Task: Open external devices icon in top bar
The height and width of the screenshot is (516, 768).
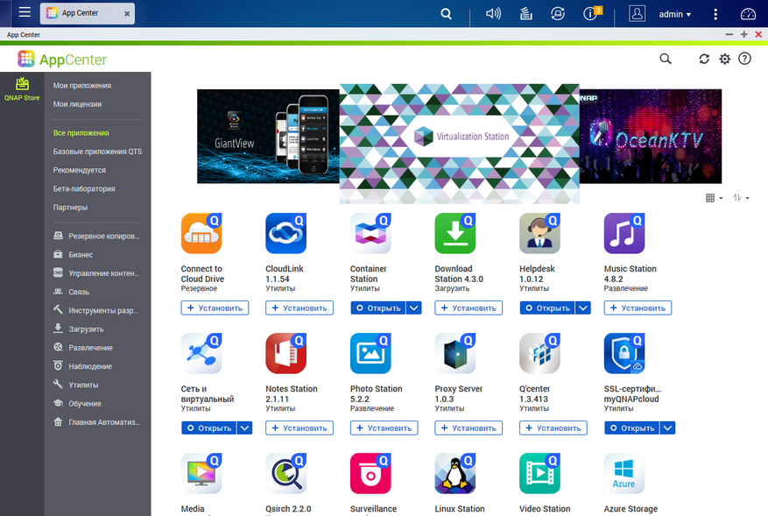Action: pos(557,14)
